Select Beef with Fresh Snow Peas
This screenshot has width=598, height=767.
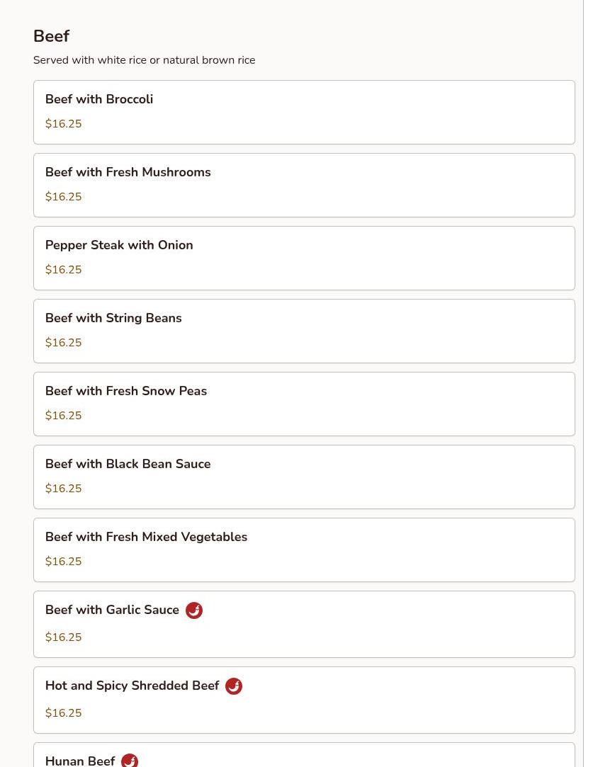pyautogui.click(x=304, y=404)
